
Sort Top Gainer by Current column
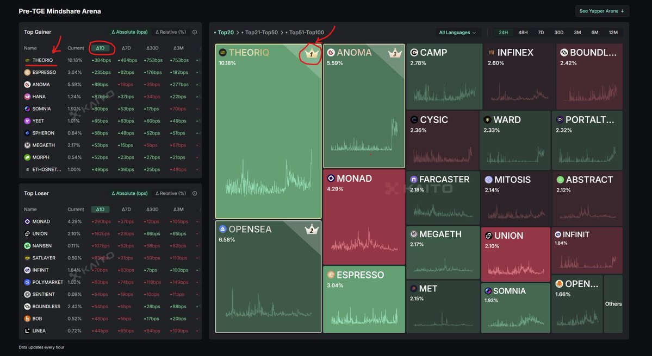tap(76, 48)
